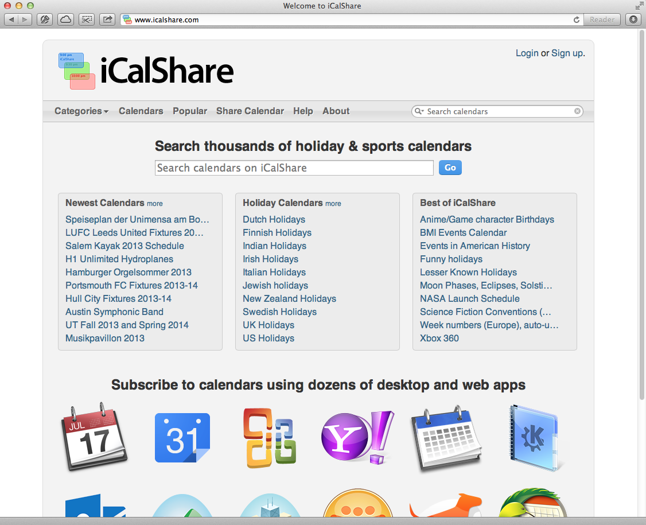This screenshot has height=525, width=646.
Task: Open Austin Symphony Band link
Action: click(x=115, y=312)
